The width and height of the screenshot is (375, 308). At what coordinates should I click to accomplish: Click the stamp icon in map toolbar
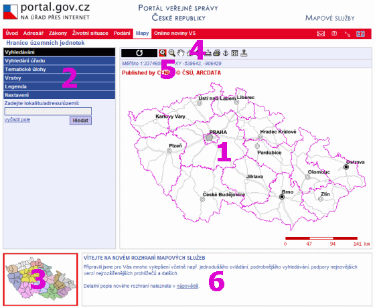[244, 53]
